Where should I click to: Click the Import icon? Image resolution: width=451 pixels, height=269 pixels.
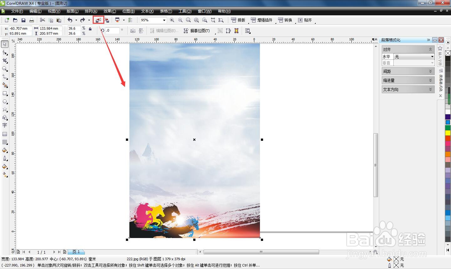pos(98,20)
